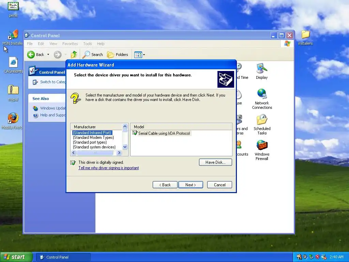Click the first system tray icon
The width and height of the screenshot is (349, 262).
[x=299, y=257]
